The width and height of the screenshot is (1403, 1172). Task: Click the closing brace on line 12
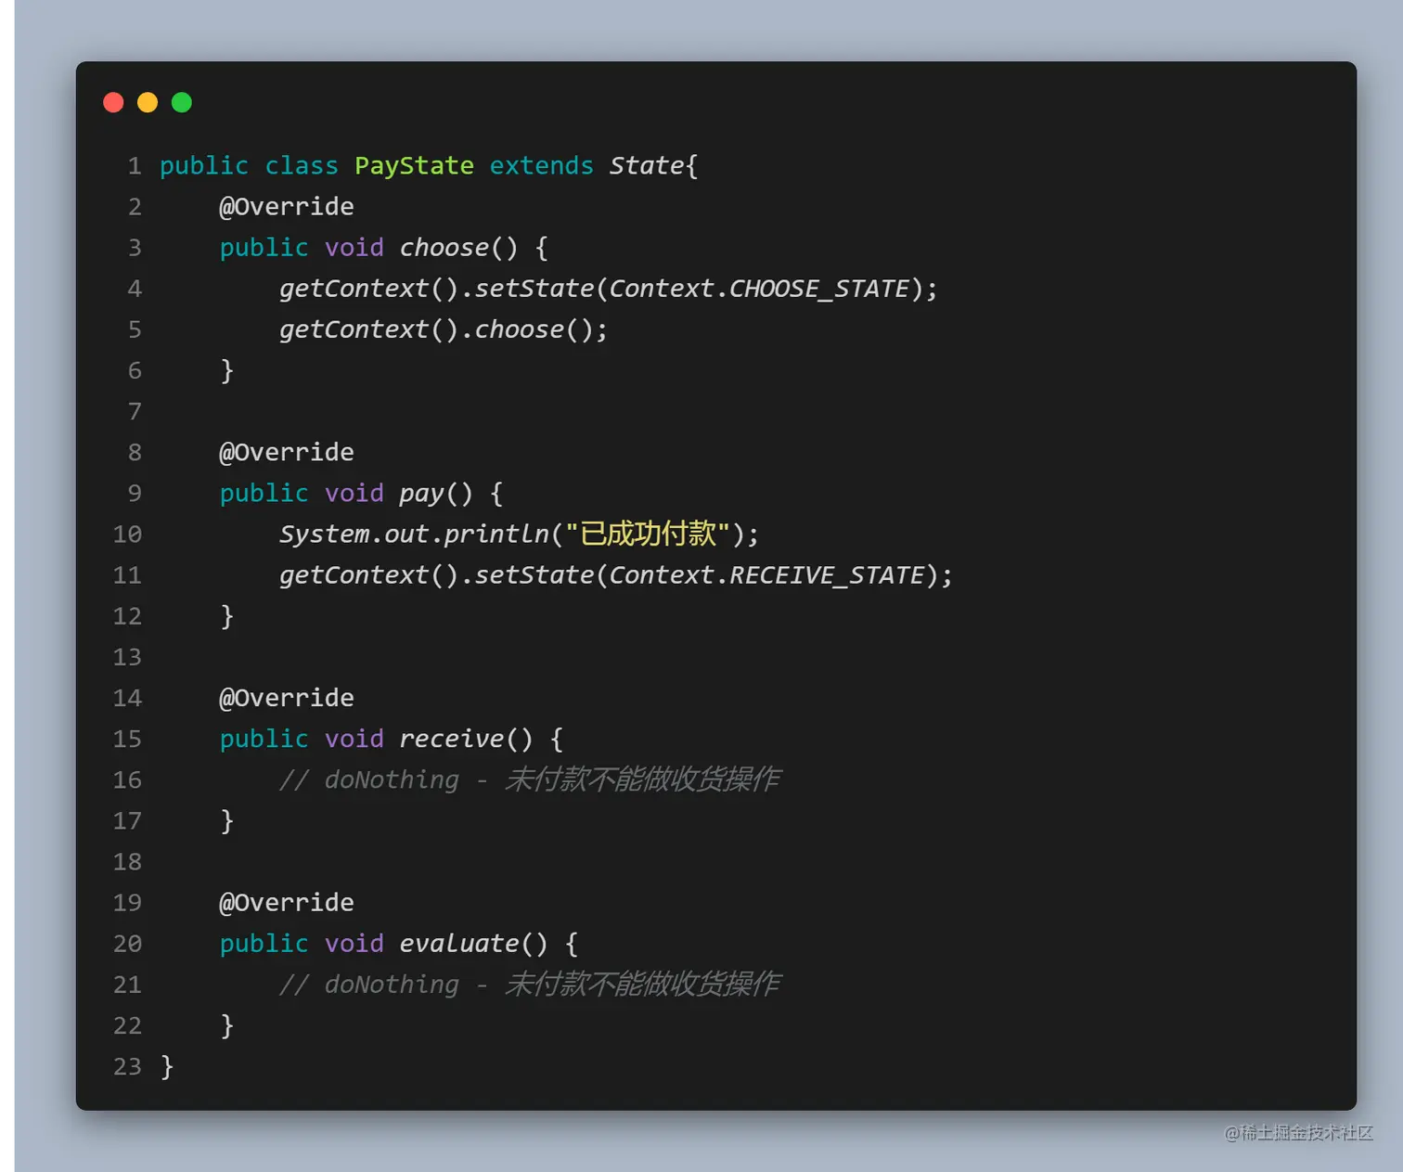pyautogui.click(x=226, y=616)
